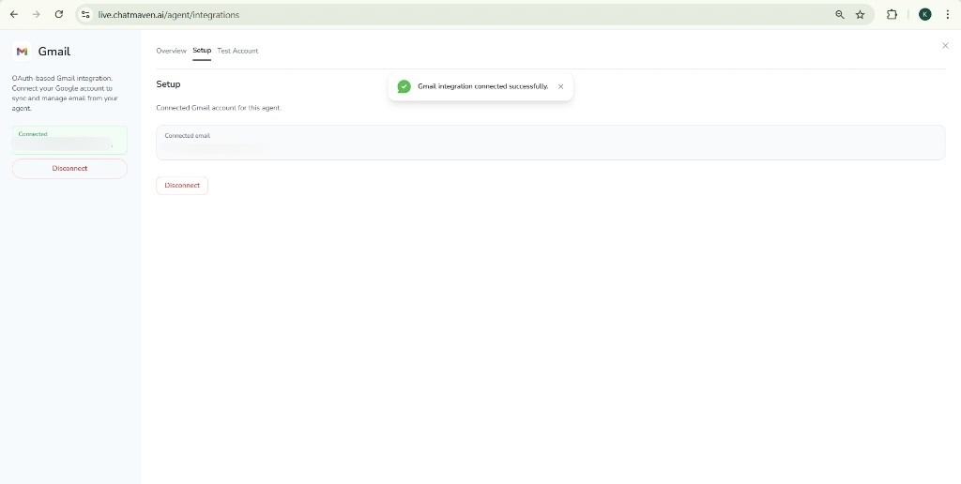Bookmark this page with the star icon
Viewport: 961px width, 484px height.
pos(860,15)
